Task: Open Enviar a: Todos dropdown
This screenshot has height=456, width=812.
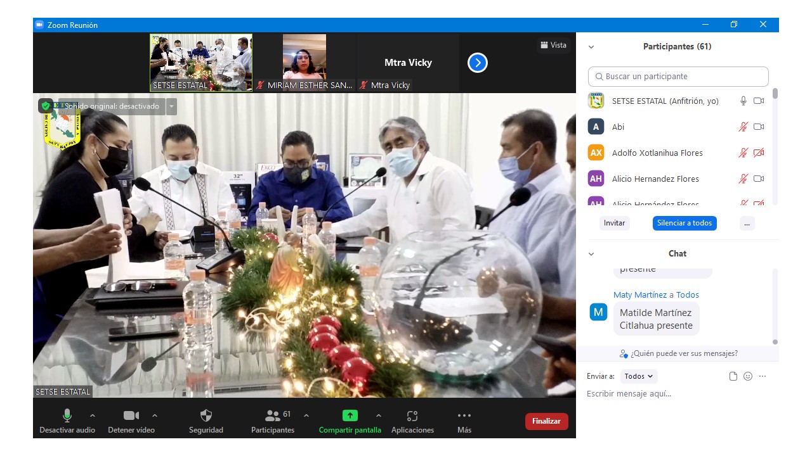Action: pos(639,376)
